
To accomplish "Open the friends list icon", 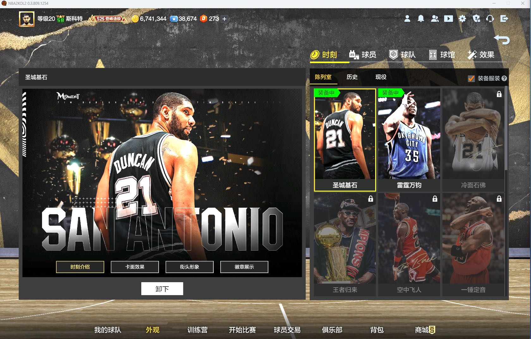I will click(435, 19).
